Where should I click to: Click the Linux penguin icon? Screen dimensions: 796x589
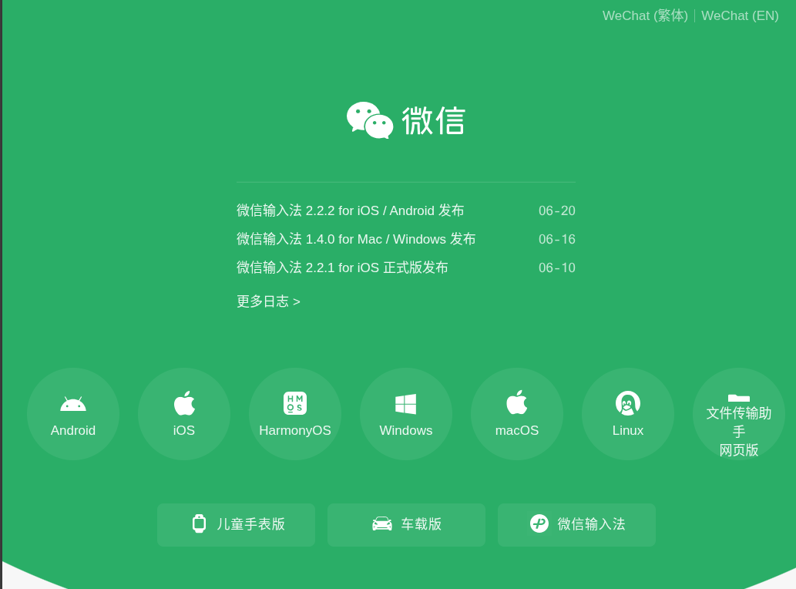coord(628,404)
